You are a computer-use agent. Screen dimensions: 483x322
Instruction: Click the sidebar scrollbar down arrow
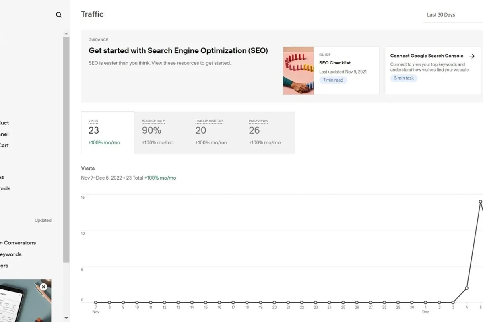(66, 318)
